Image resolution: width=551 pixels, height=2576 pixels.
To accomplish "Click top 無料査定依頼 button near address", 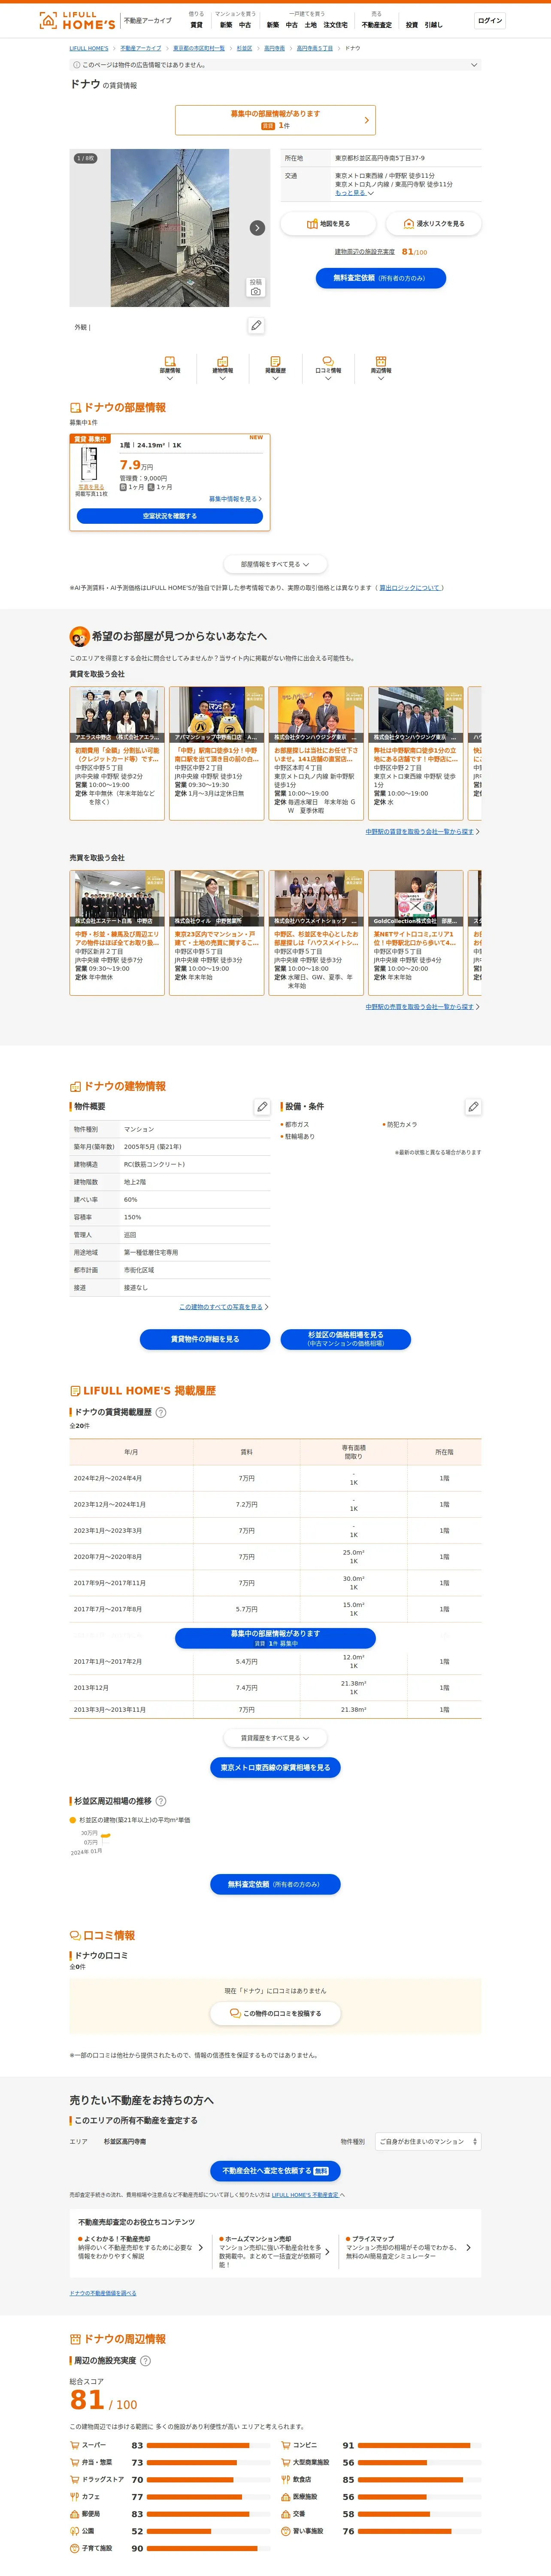I will point(380,278).
